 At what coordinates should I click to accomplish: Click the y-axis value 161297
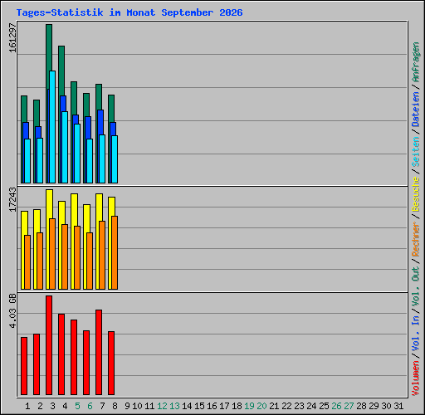[x=12, y=38]
